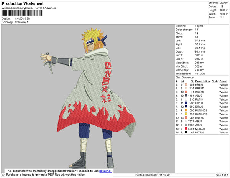Viewport: 230px width, 178px height.
Task: Select the HITAM black swatch
Action: tap(186, 132)
